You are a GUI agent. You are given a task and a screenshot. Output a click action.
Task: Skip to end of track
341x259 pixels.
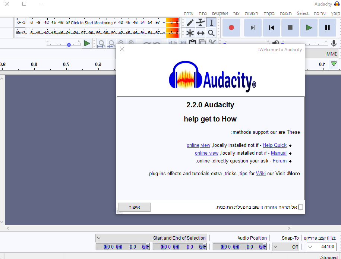tap(253, 28)
